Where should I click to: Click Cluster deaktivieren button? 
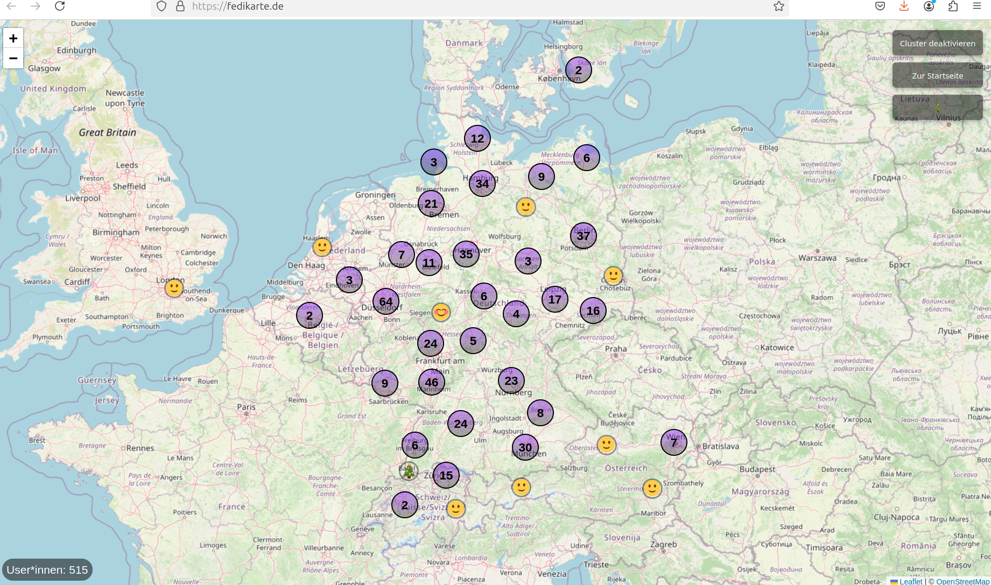point(937,44)
